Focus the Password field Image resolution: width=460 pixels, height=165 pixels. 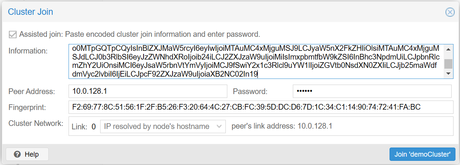372,91
